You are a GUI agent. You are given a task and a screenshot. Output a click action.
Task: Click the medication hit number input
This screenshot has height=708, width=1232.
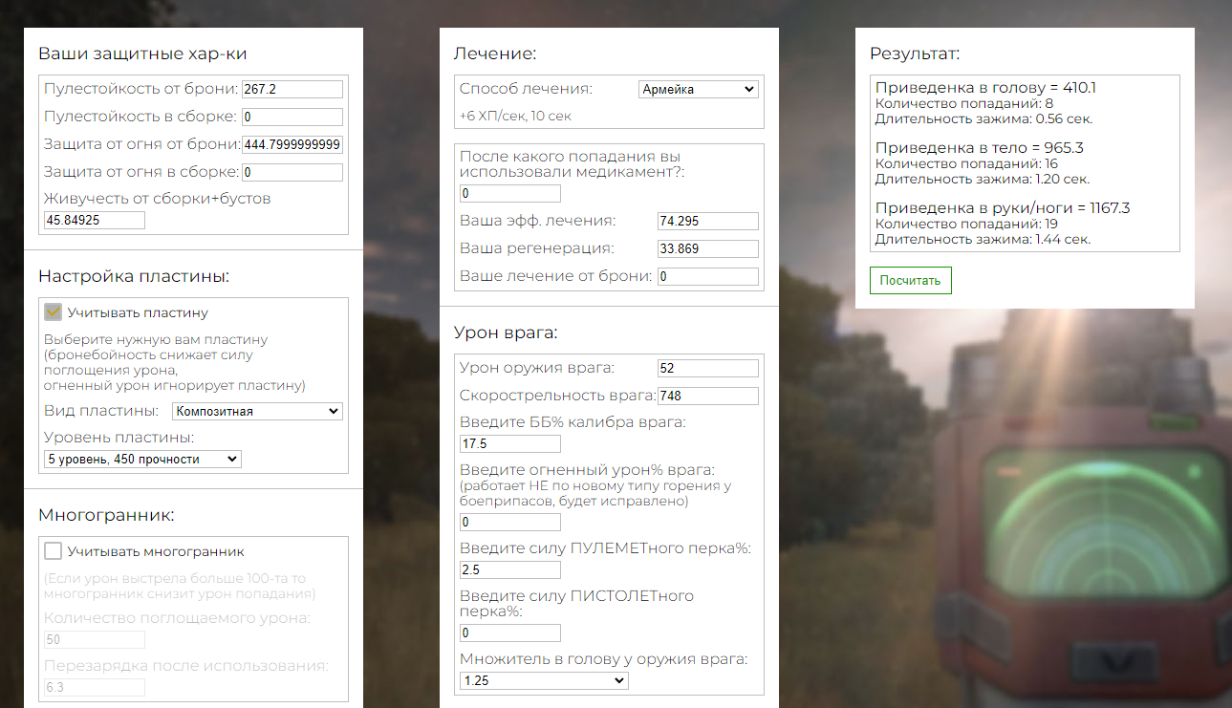509,193
